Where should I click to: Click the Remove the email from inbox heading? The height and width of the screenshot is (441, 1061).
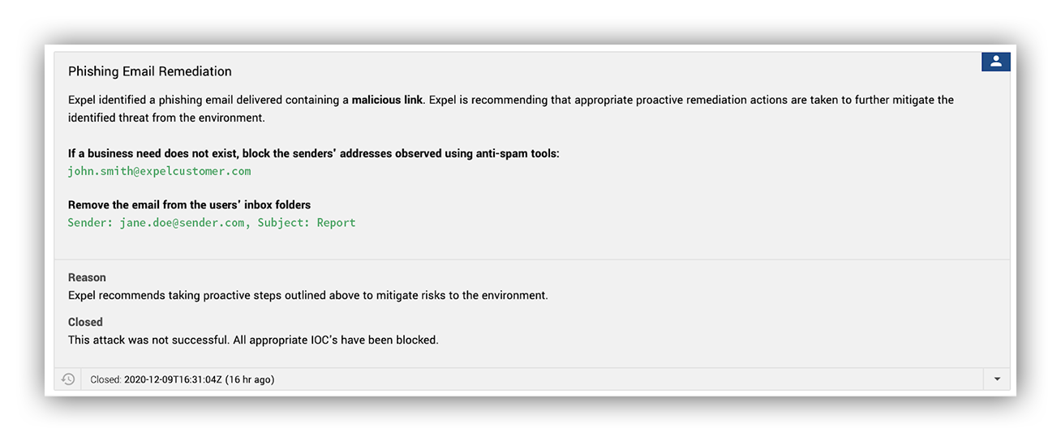pyautogui.click(x=189, y=204)
